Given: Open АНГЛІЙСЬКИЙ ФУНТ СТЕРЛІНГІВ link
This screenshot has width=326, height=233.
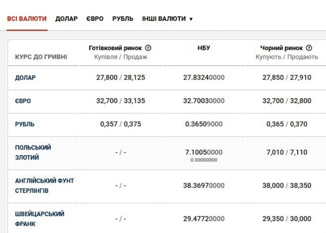Looking at the screenshot, I should click(x=44, y=186).
